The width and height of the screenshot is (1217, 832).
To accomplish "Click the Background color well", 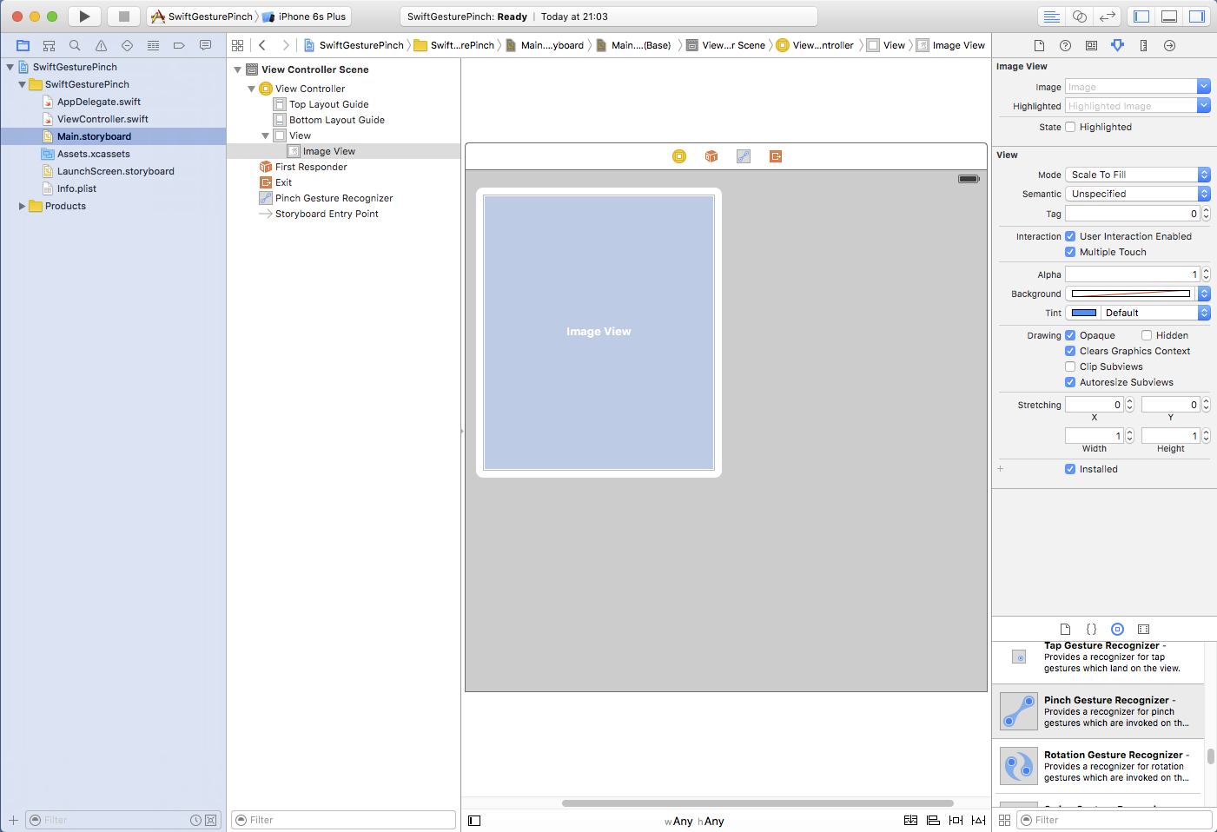I will coord(1130,294).
